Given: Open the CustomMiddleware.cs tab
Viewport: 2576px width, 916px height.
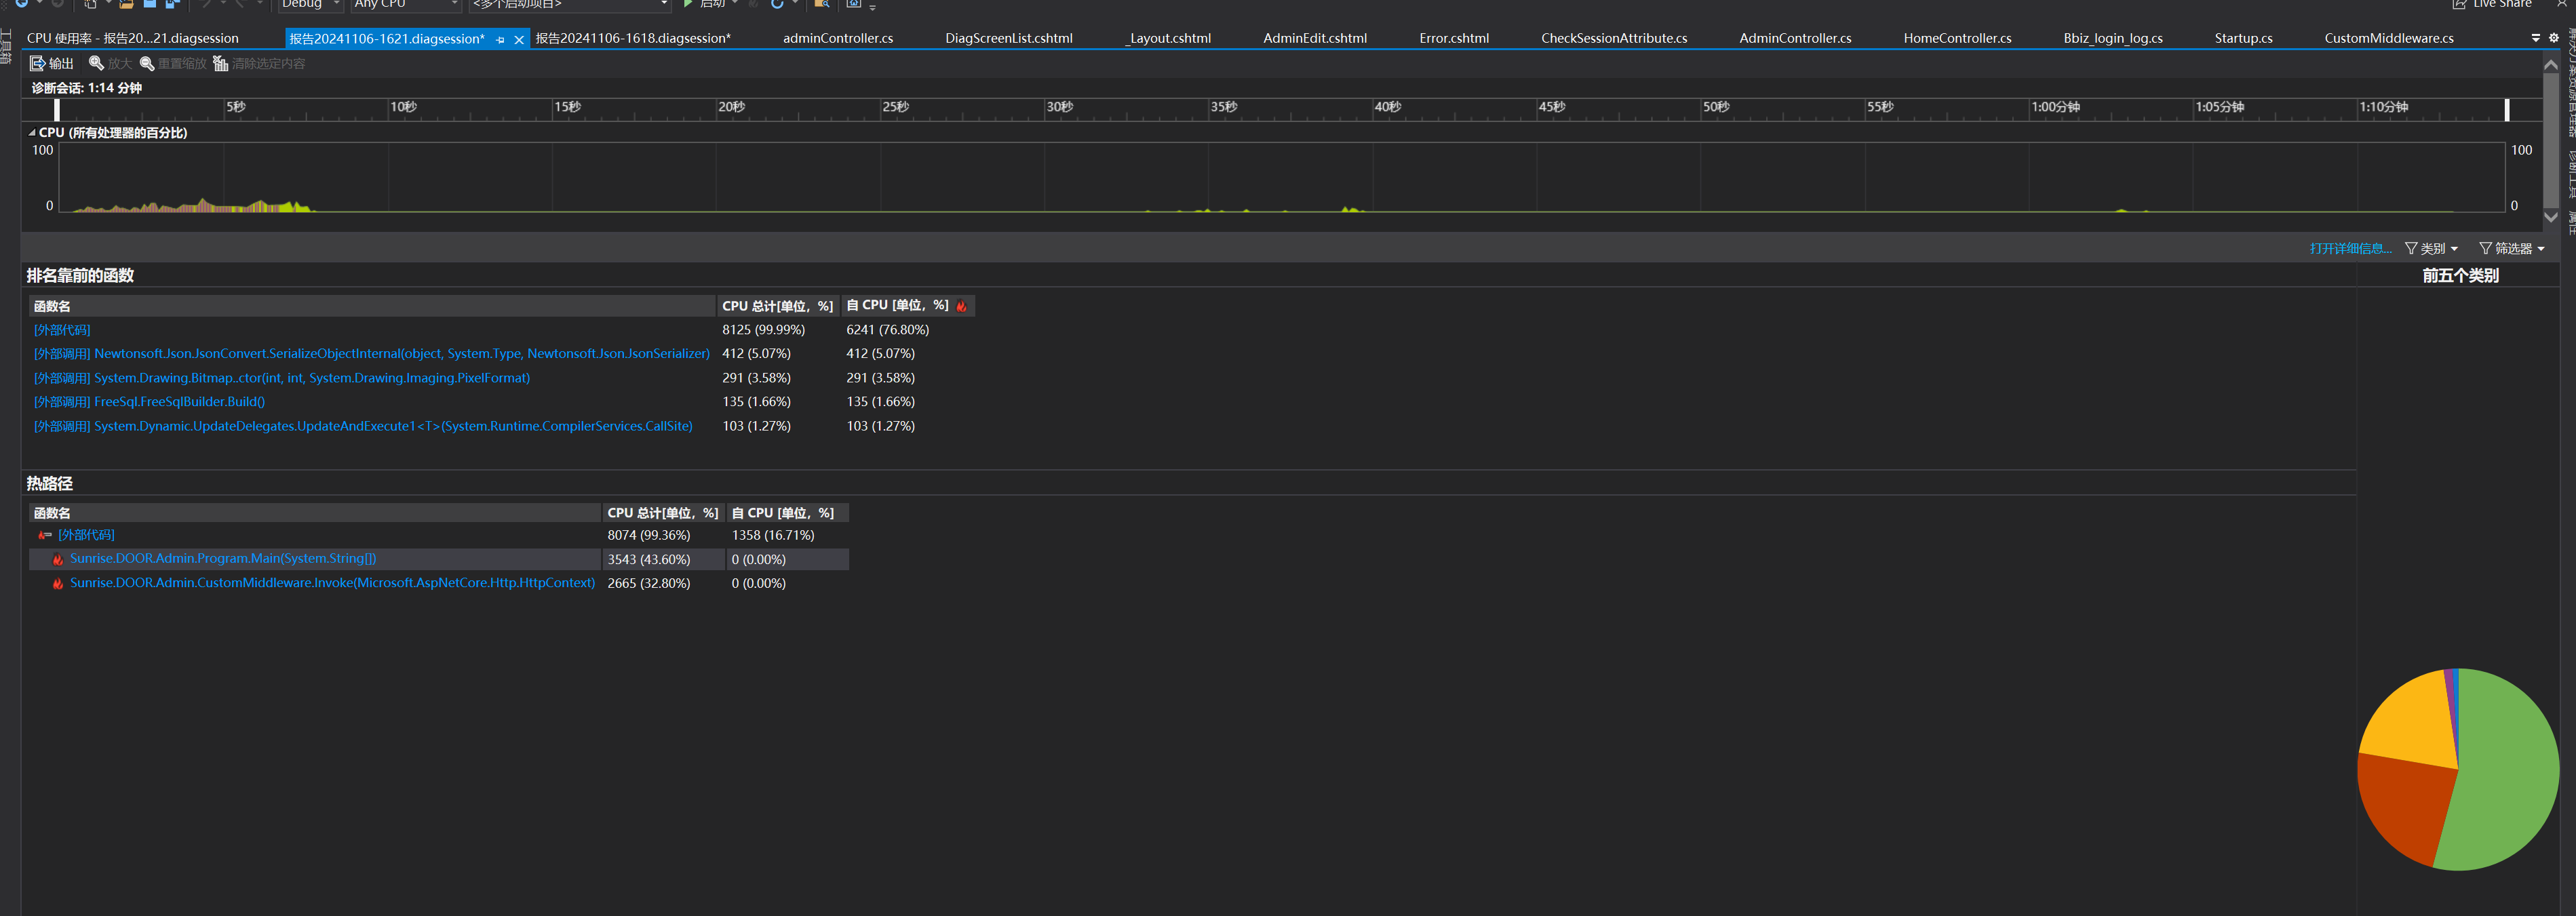Looking at the screenshot, I should 2388,39.
